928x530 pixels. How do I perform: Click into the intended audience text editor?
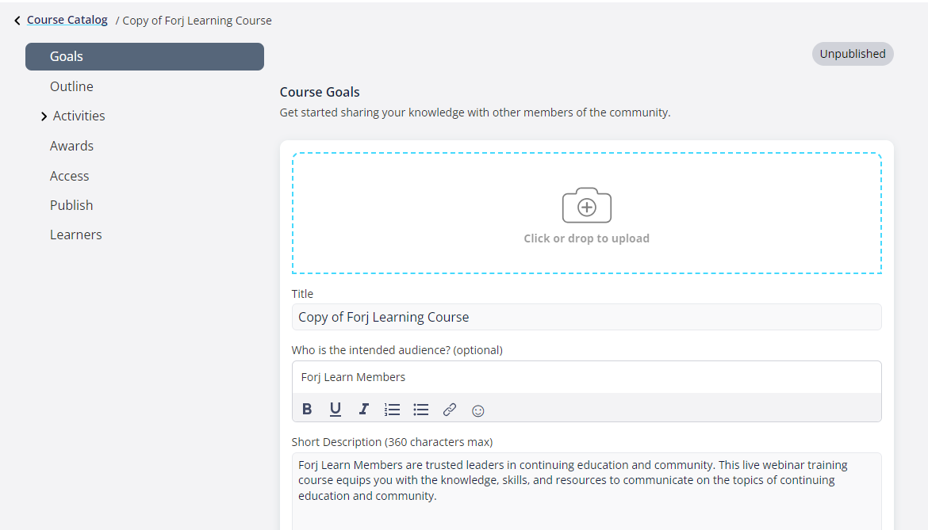coord(586,377)
